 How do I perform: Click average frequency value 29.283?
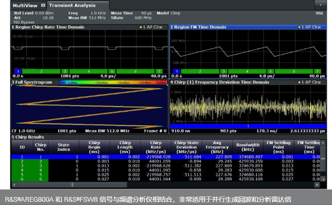[225, 170]
